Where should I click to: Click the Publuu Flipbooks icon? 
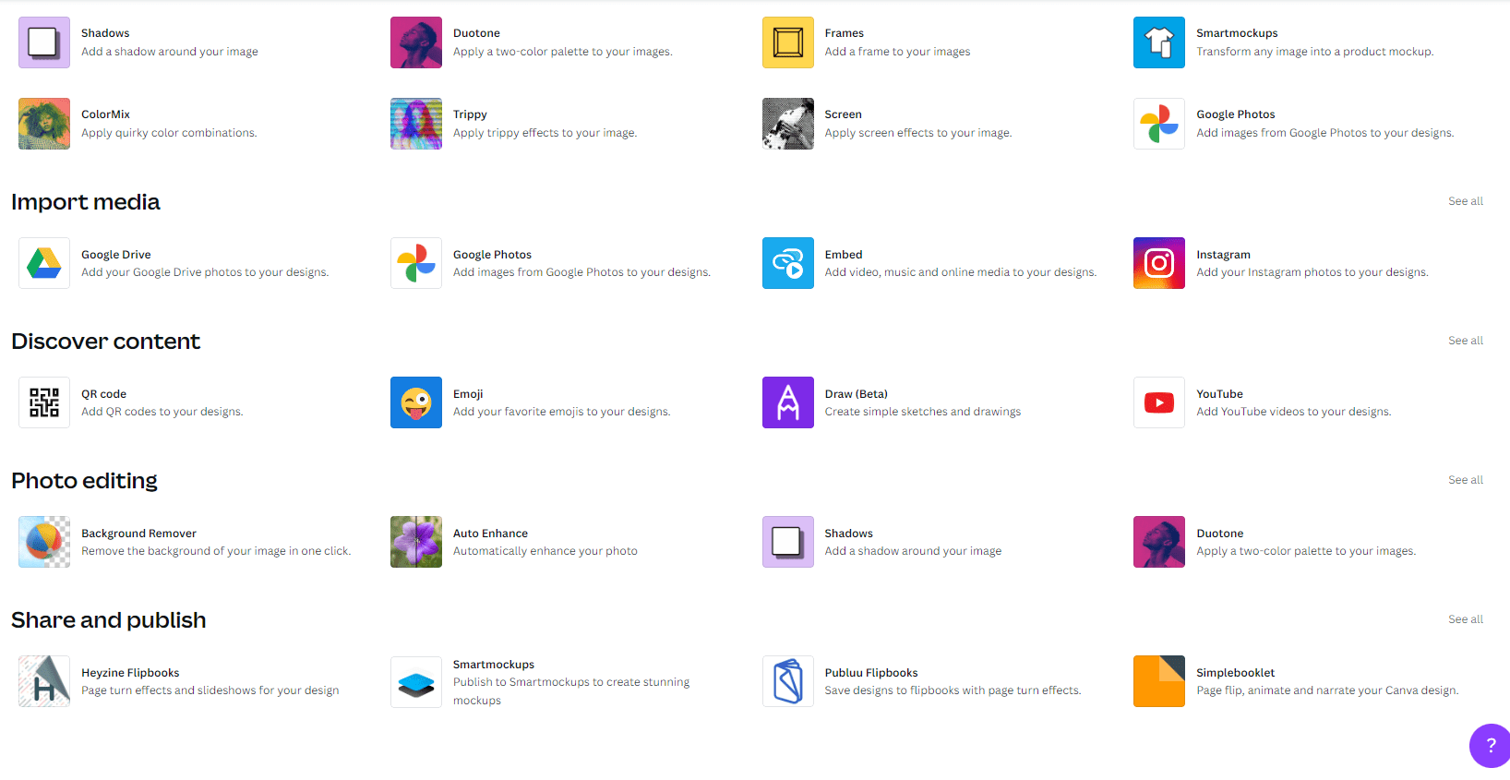(787, 681)
